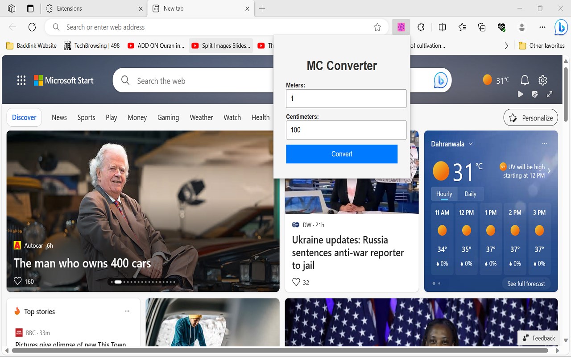Open the profile account icon
The image size is (571, 357).
pos(522,27)
